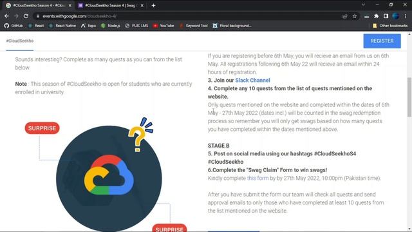Minimize the browser window
Image resolution: width=412 pixels, height=232 pixels.
377,5
